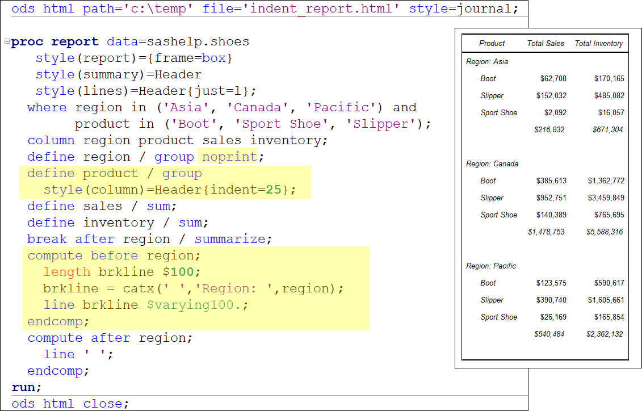Click the 'Region: Pacific' group heading

point(491,266)
